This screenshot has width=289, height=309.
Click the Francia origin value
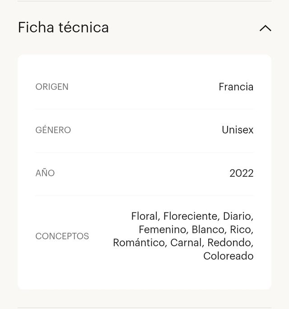point(236,87)
